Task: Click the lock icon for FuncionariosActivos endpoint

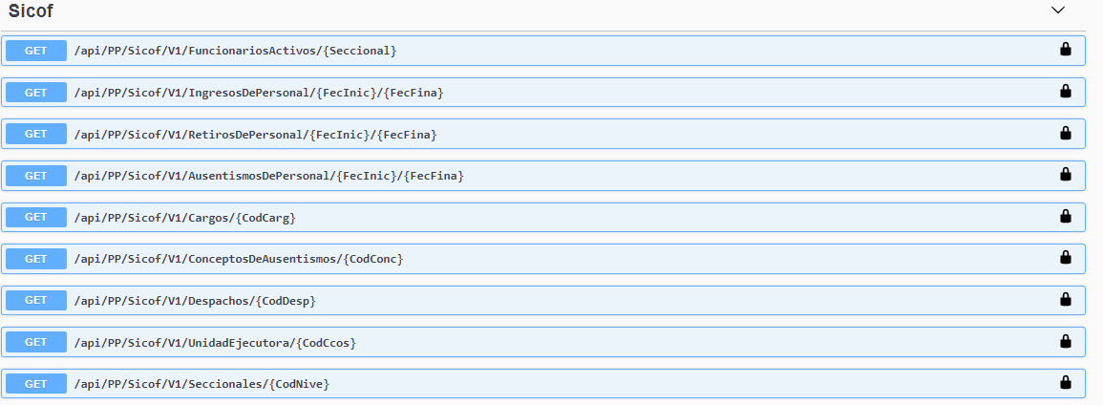Action: tap(1065, 50)
